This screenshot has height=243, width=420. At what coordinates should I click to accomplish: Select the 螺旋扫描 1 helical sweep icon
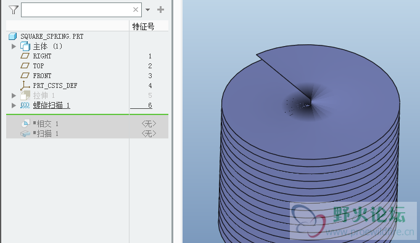pyautogui.click(x=25, y=105)
